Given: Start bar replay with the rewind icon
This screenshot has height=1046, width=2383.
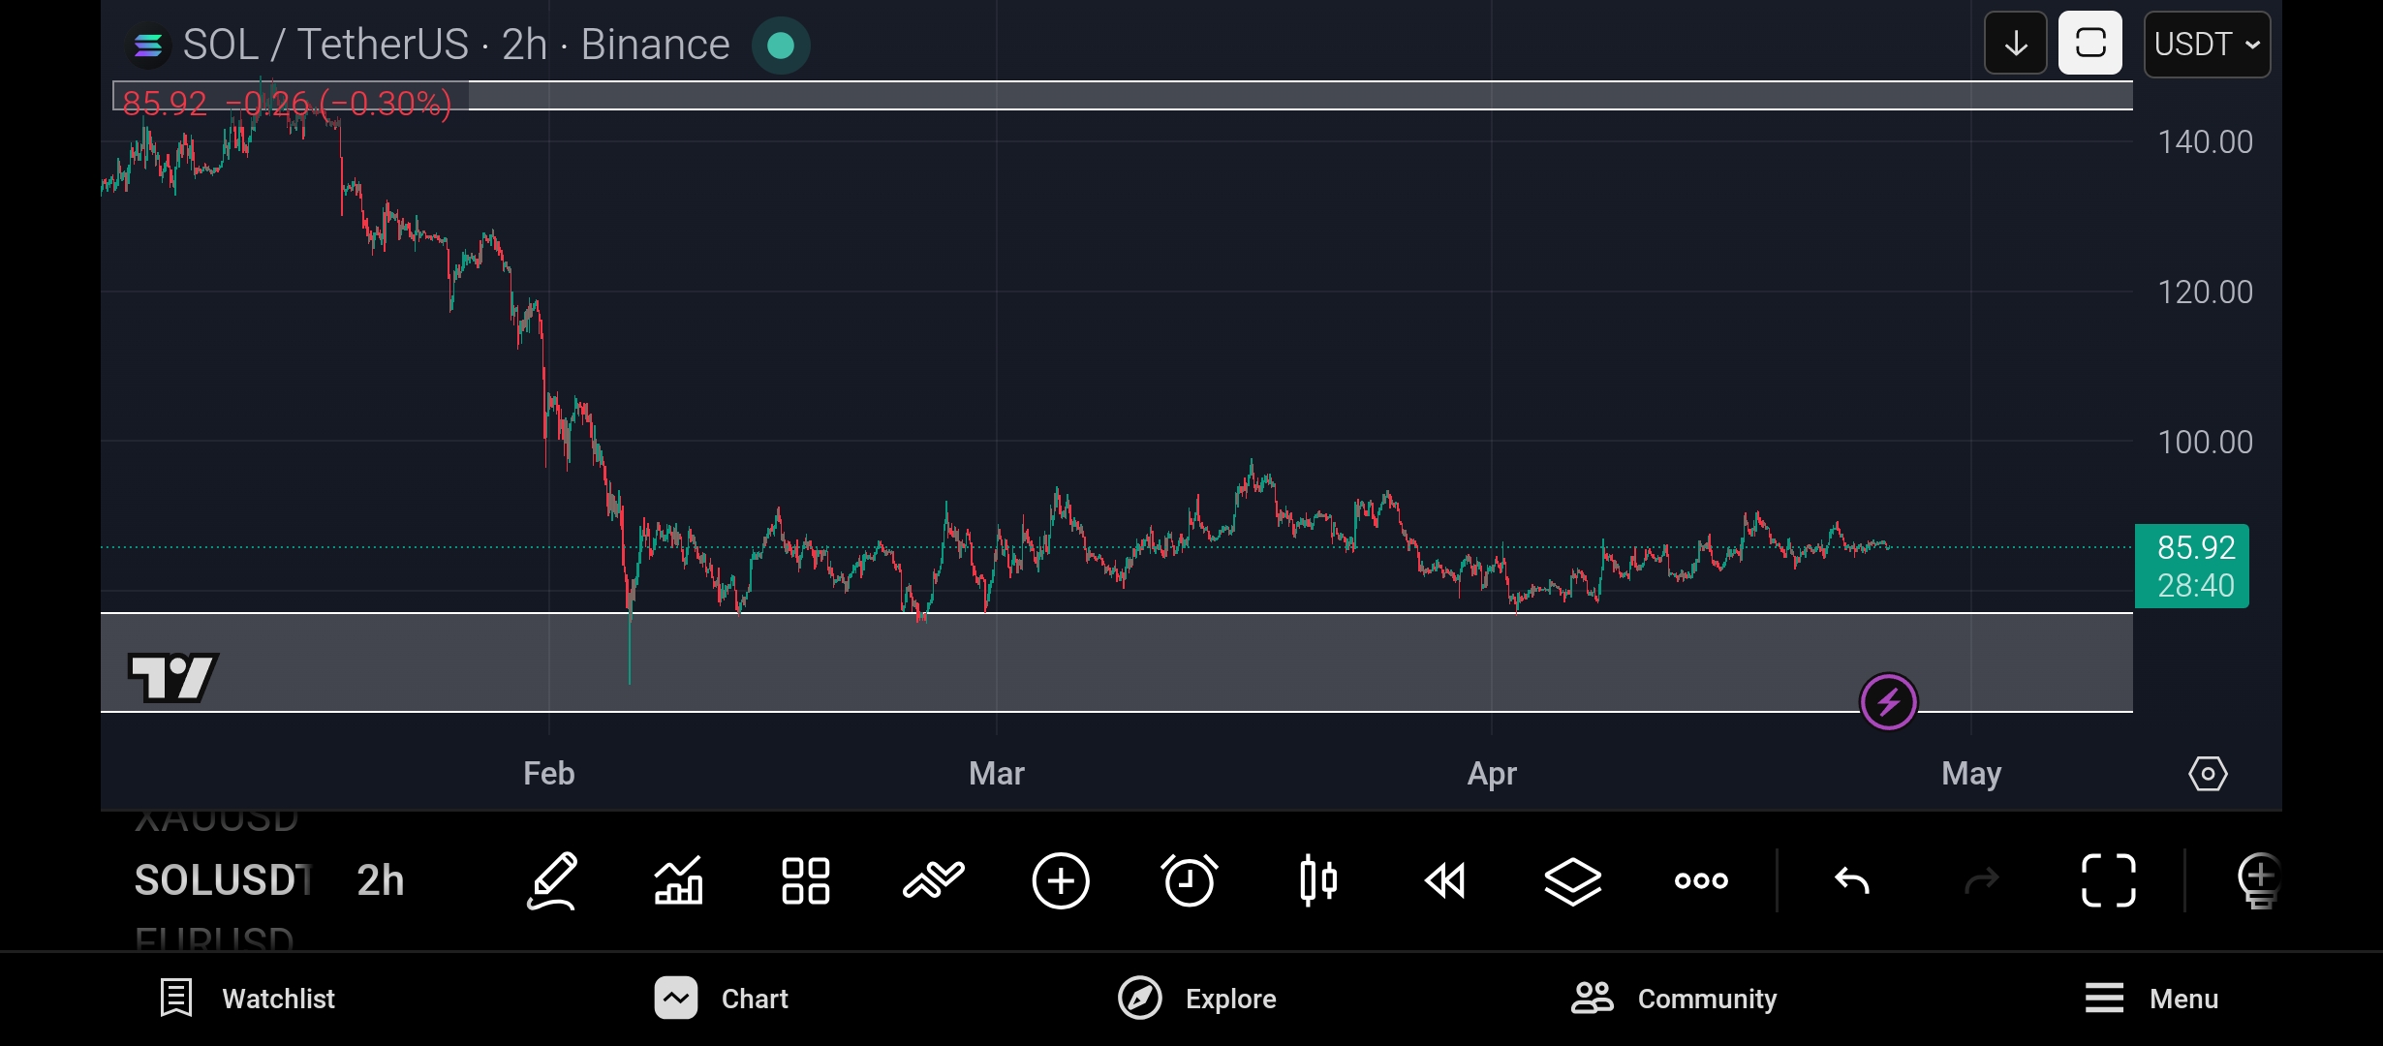Looking at the screenshot, I should coord(1445,880).
